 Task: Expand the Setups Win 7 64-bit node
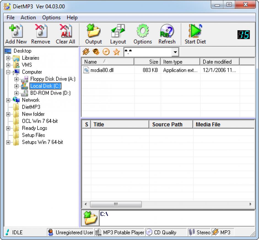pos(8,142)
